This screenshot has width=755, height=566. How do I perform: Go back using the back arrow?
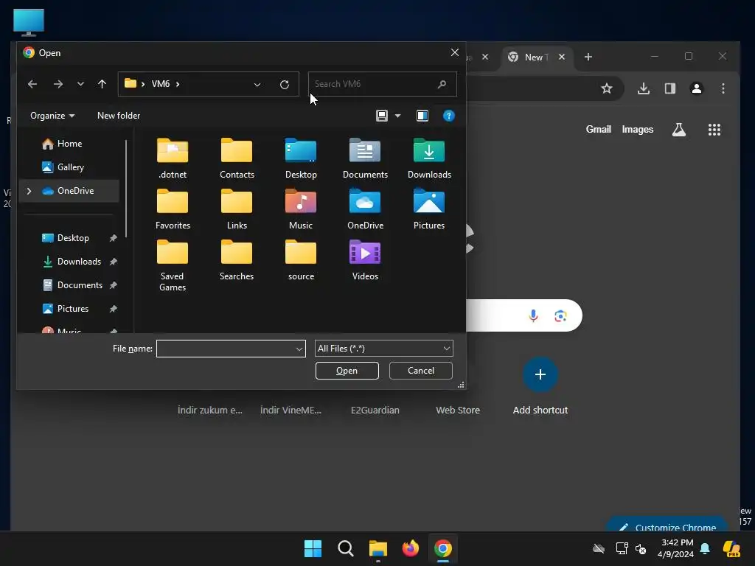click(32, 84)
